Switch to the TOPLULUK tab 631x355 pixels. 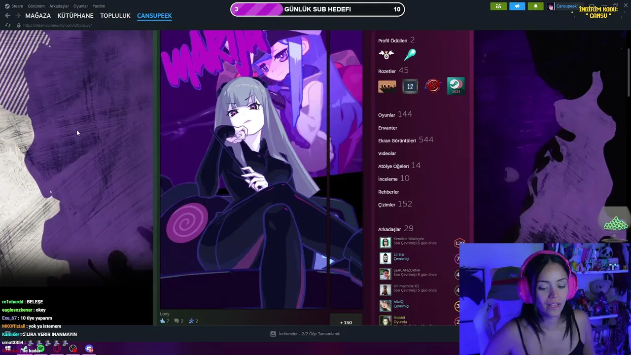115,16
